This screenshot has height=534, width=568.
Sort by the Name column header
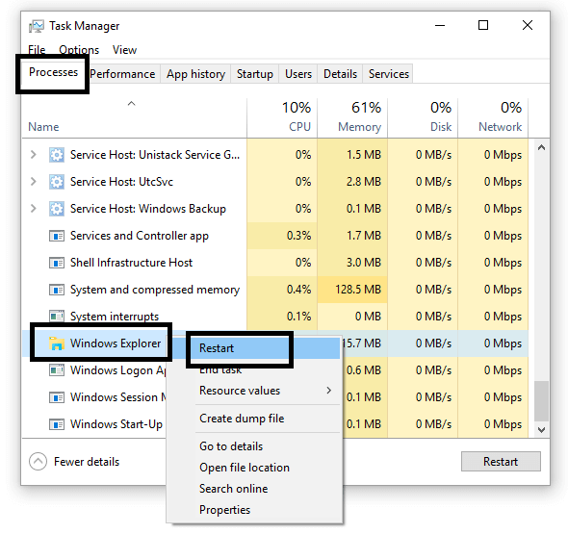[134, 117]
